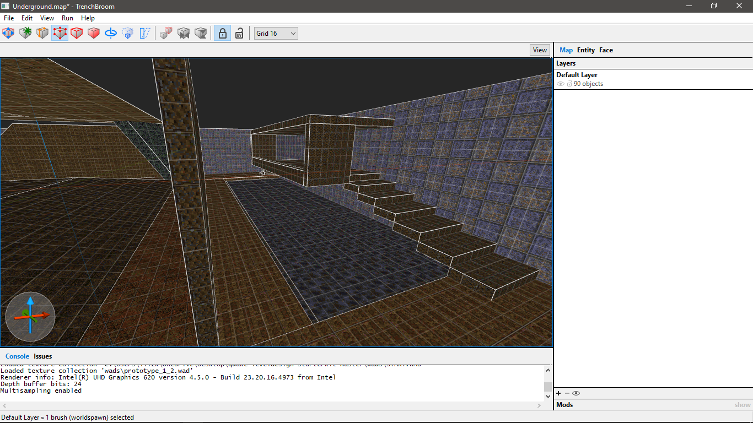
Task: Click 'show' on the Mods panel
Action: pos(743,405)
